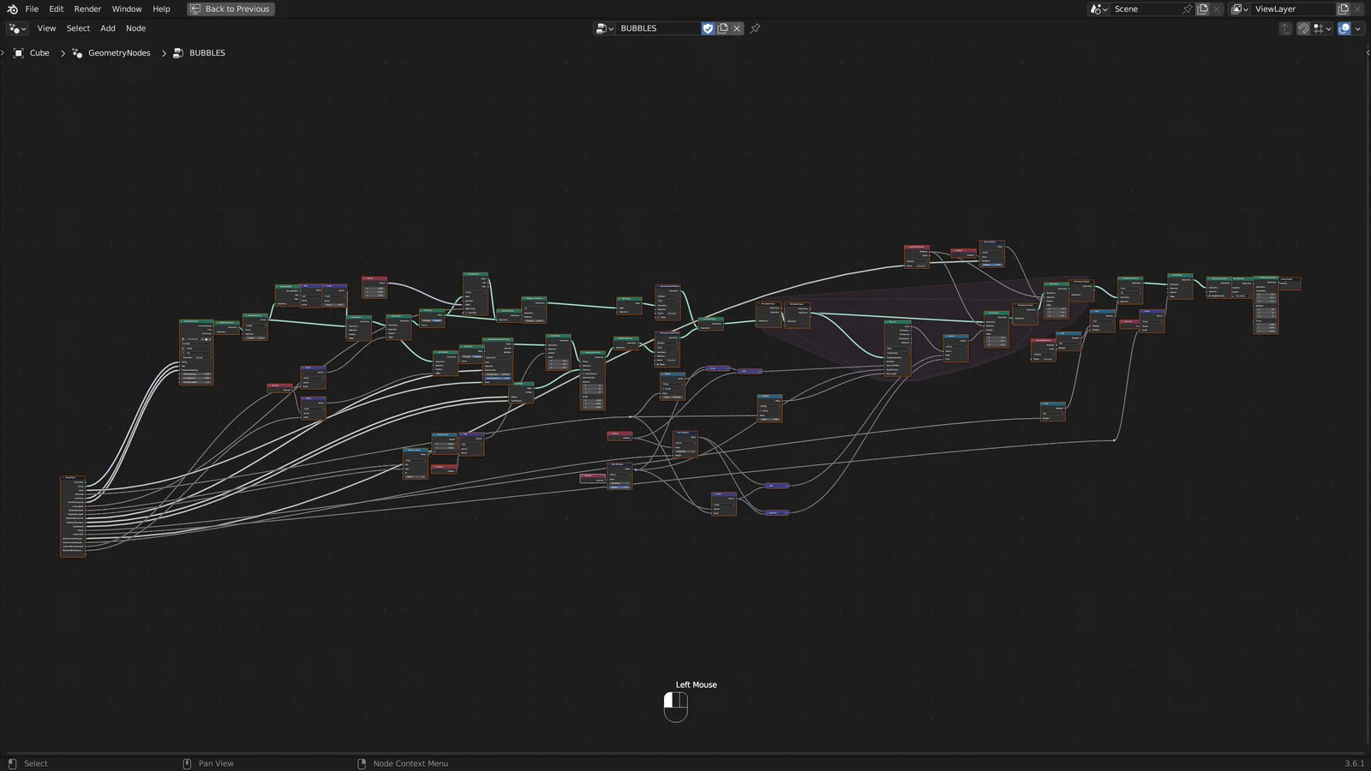Unlink the BUBBLES node group
Viewport: 1371px width, 771px height.
coord(737,28)
